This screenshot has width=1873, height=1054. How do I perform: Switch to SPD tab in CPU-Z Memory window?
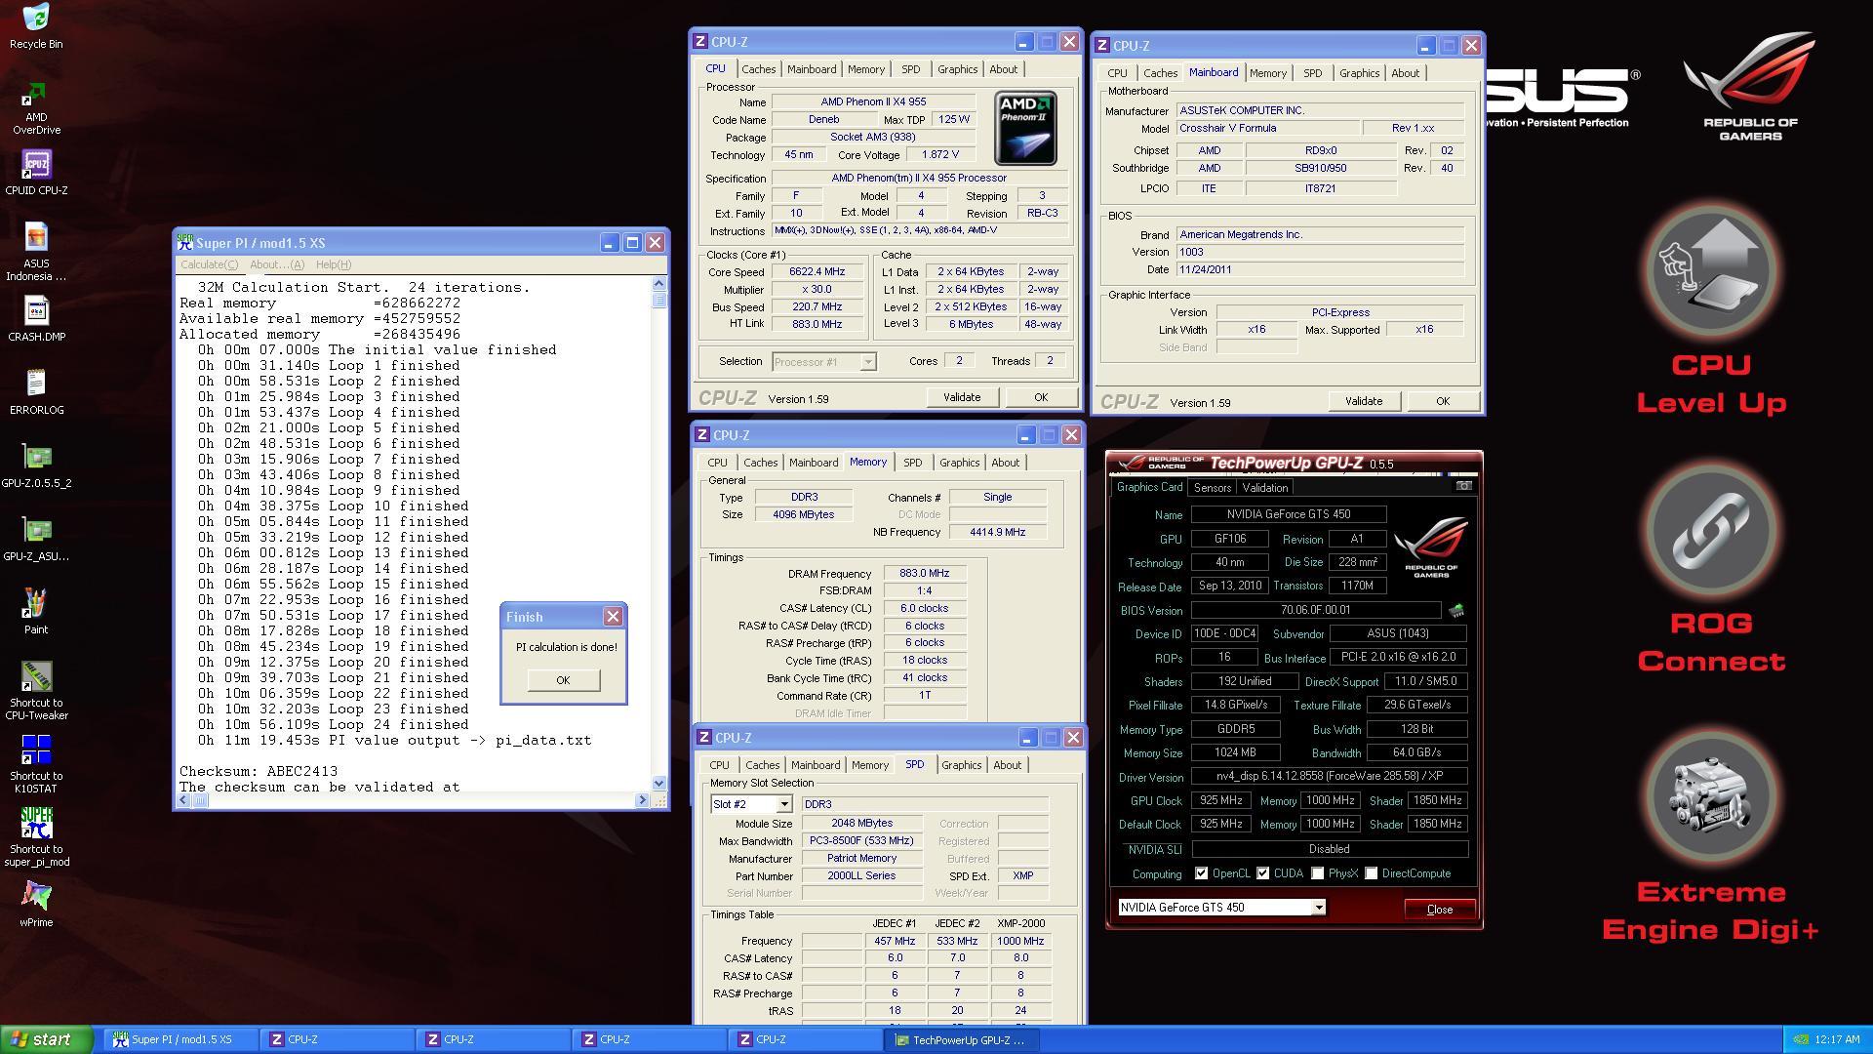click(x=912, y=463)
